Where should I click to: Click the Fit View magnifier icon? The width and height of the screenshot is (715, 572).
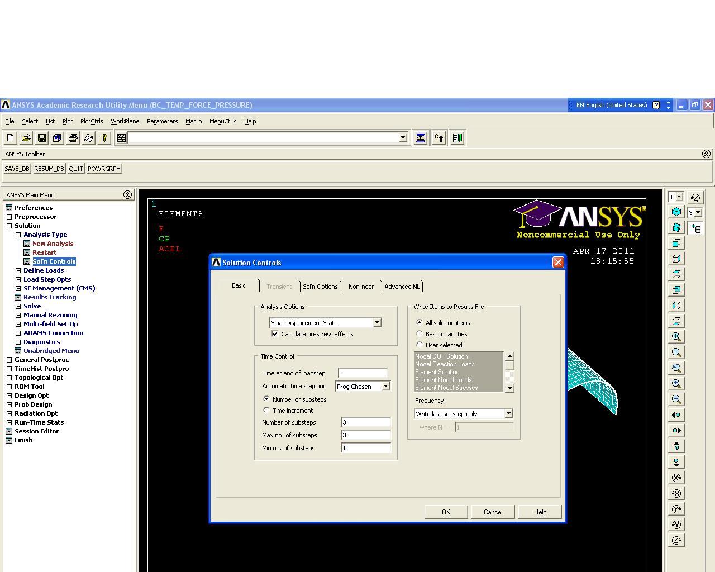(676, 337)
